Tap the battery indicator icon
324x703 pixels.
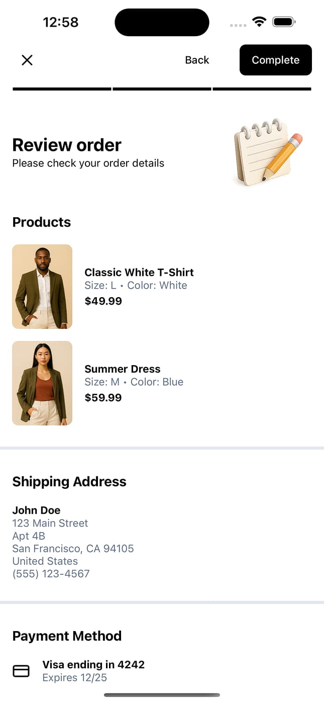[283, 22]
